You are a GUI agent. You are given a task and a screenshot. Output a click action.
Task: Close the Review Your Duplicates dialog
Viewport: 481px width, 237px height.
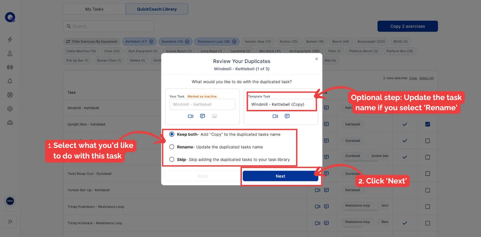coord(316,59)
